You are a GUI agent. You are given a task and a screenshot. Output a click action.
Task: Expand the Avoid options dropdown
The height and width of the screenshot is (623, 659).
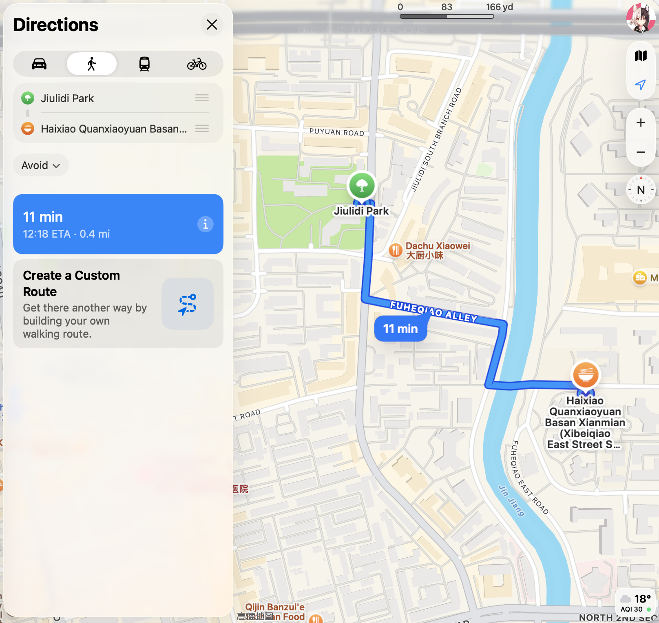41,165
